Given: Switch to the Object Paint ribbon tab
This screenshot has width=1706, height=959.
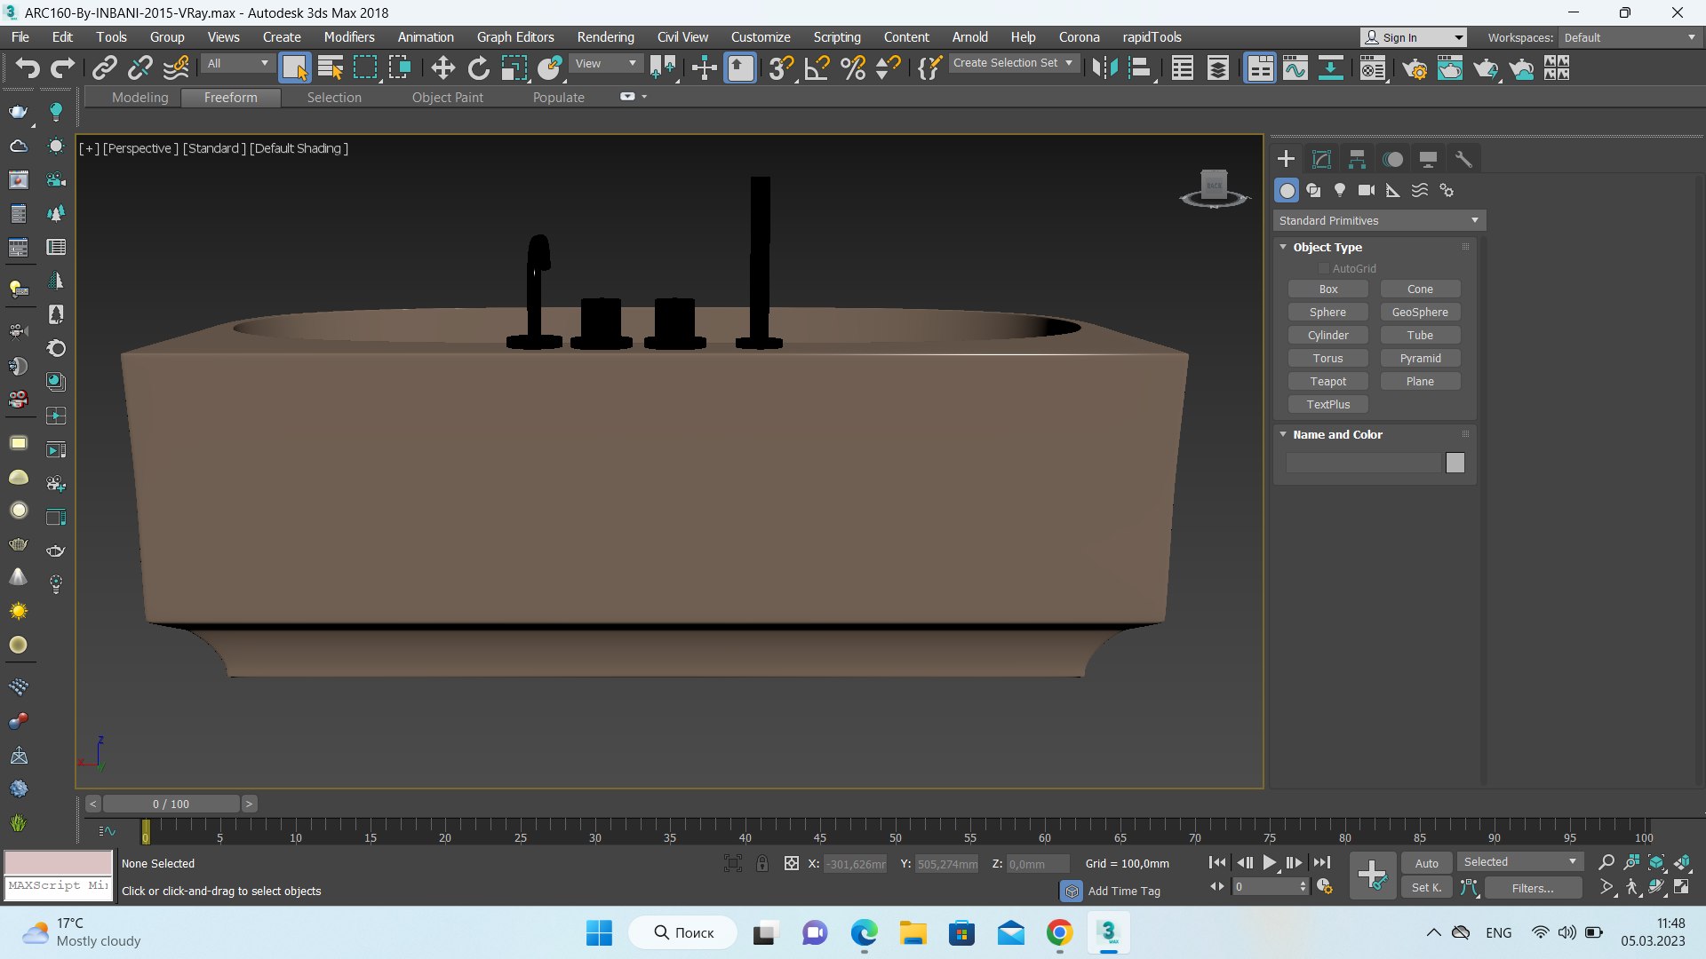Looking at the screenshot, I should pos(448,98).
